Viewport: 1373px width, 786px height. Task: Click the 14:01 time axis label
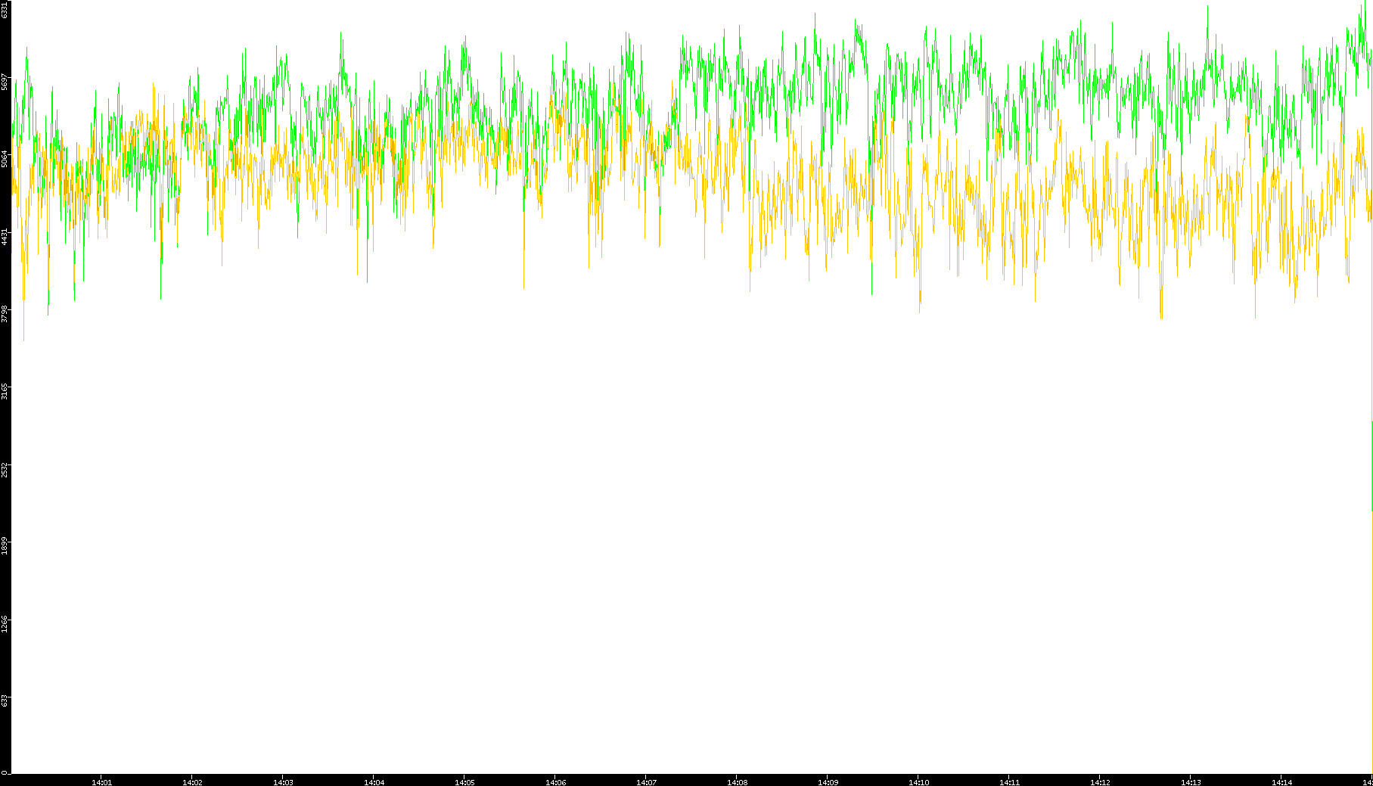tap(101, 781)
